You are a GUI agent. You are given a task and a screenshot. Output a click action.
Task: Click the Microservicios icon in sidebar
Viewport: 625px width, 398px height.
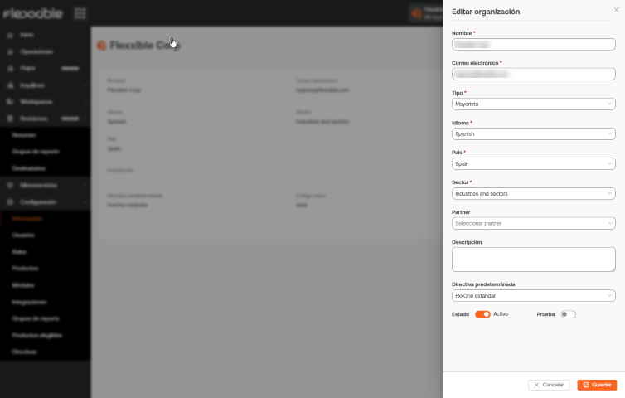click(x=11, y=186)
